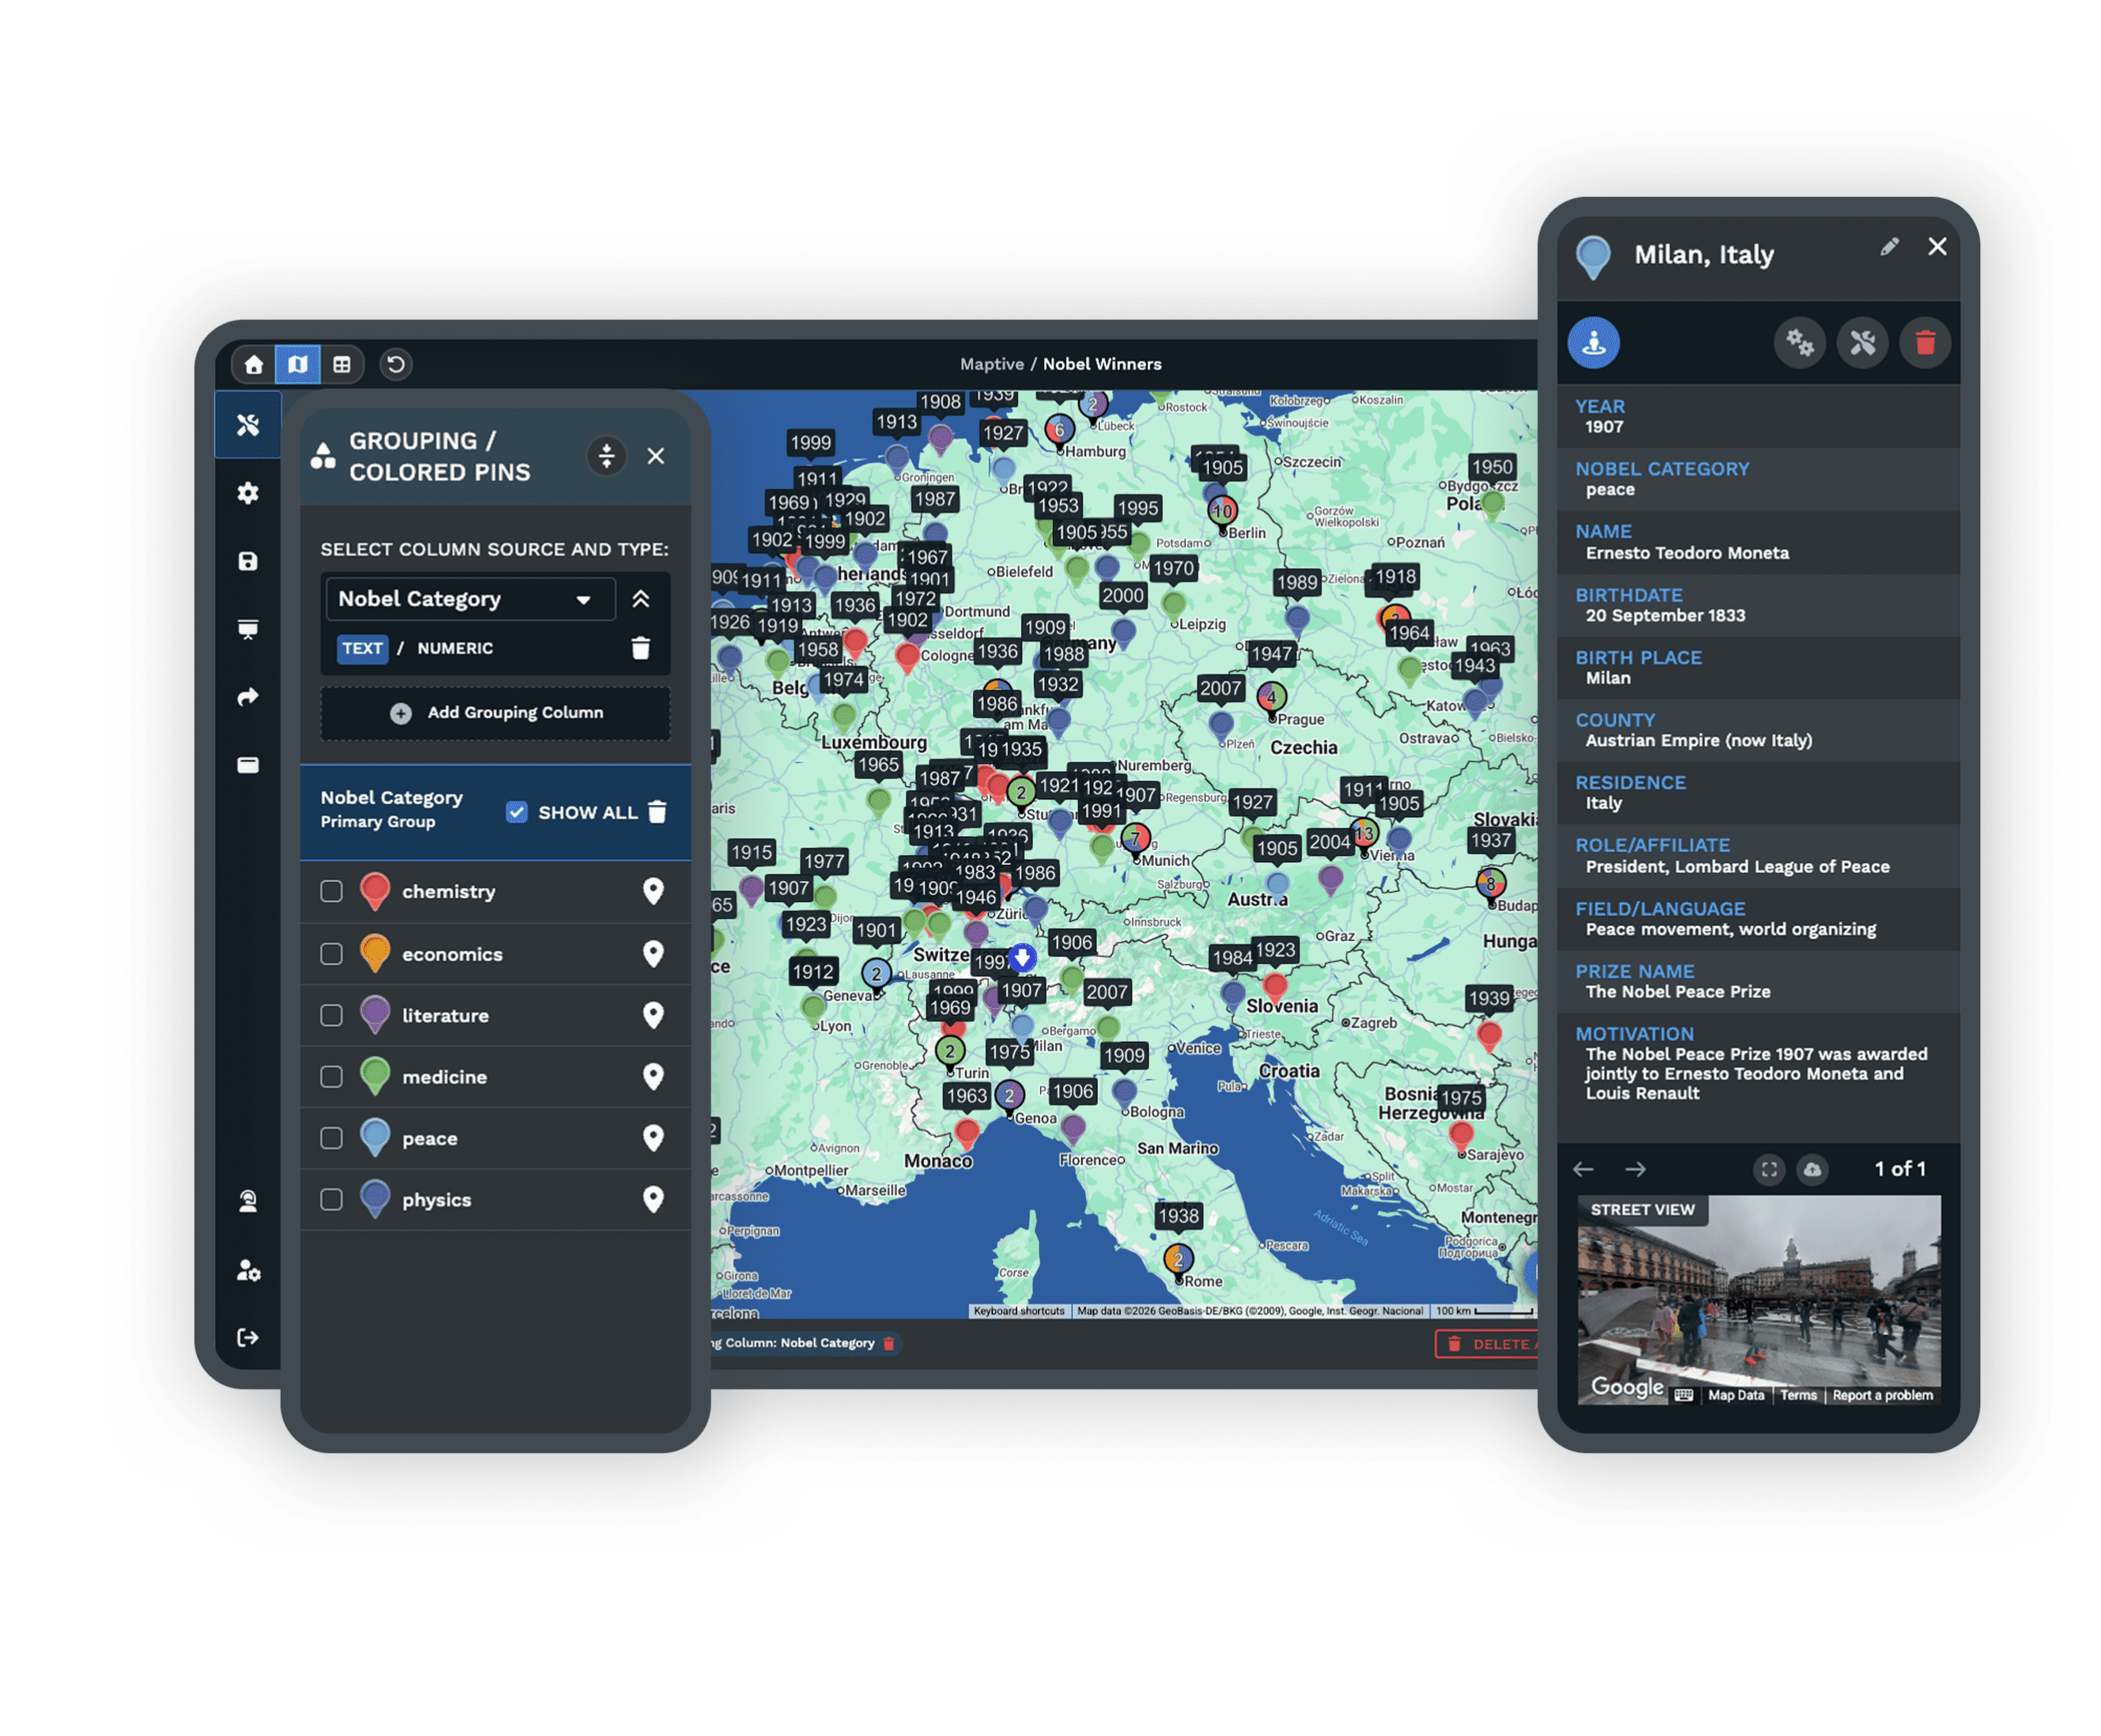Remove the Nobel Category filter chip trash
2101x1736 pixels.
pyautogui.click(x=889, y=1343)
